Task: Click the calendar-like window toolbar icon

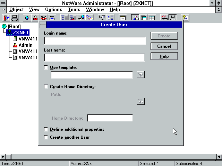Action: point(123,18)
